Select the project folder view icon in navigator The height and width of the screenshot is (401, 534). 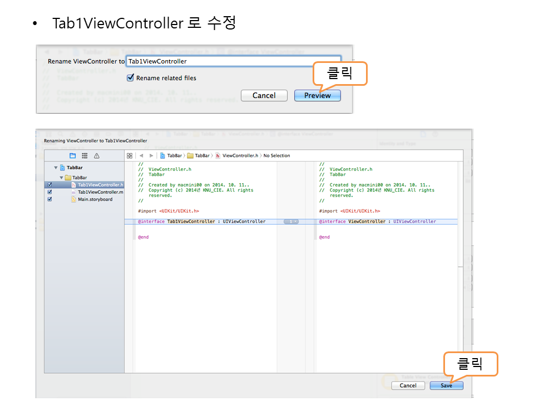click(x=72, y=156)
